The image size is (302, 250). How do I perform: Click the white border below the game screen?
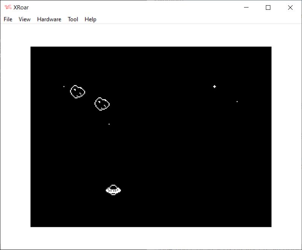coord(151,238)
